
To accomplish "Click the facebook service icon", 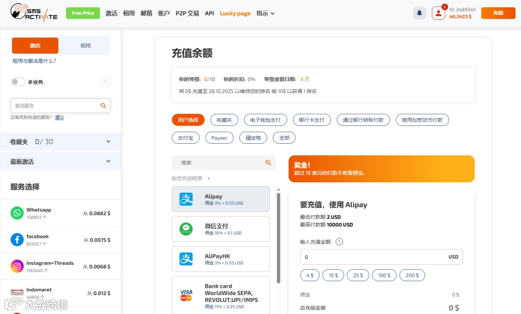I will coord(17,240).
